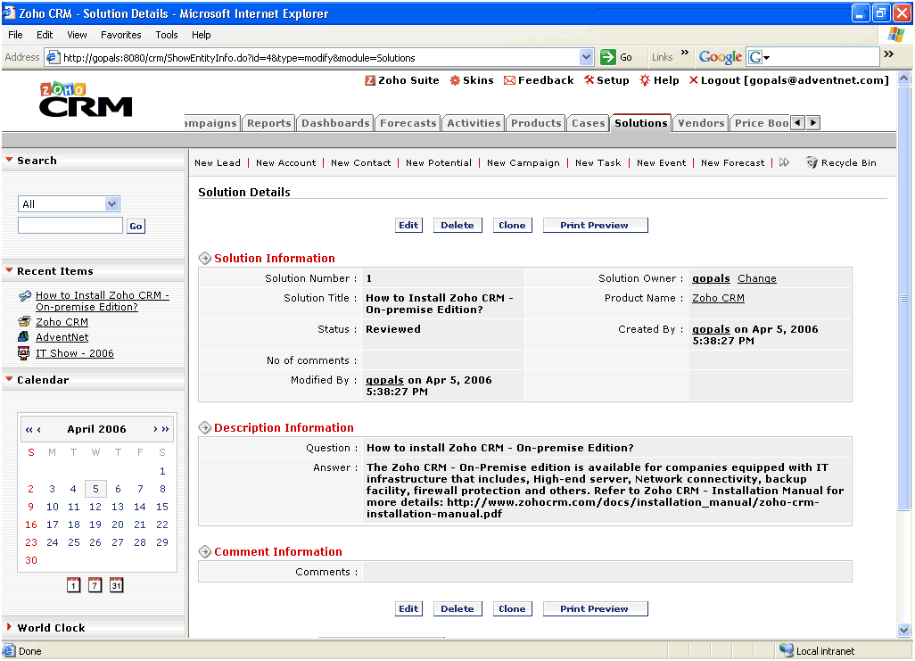915x661 pixels.
Task: Switch to the Cases tab
Action: pyautogui.click(x=589, y=123)
